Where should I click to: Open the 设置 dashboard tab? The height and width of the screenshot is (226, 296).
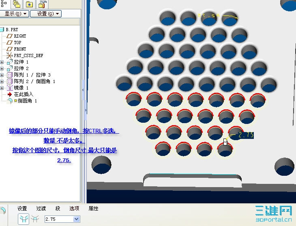click(x=22, y=209)
